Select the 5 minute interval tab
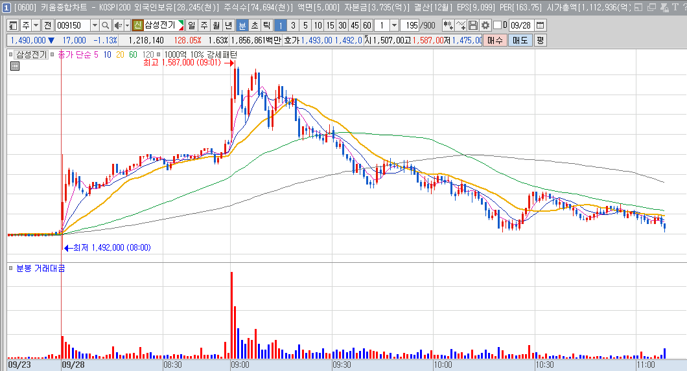Viewport: 687px width, 371px height. 305,25
